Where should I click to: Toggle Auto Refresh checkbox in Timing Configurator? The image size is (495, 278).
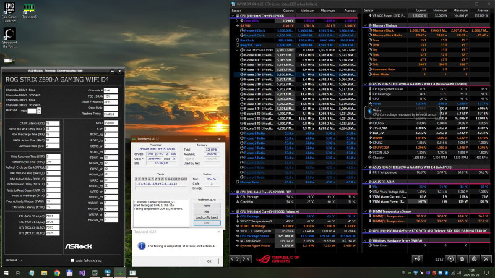[72, 260]
